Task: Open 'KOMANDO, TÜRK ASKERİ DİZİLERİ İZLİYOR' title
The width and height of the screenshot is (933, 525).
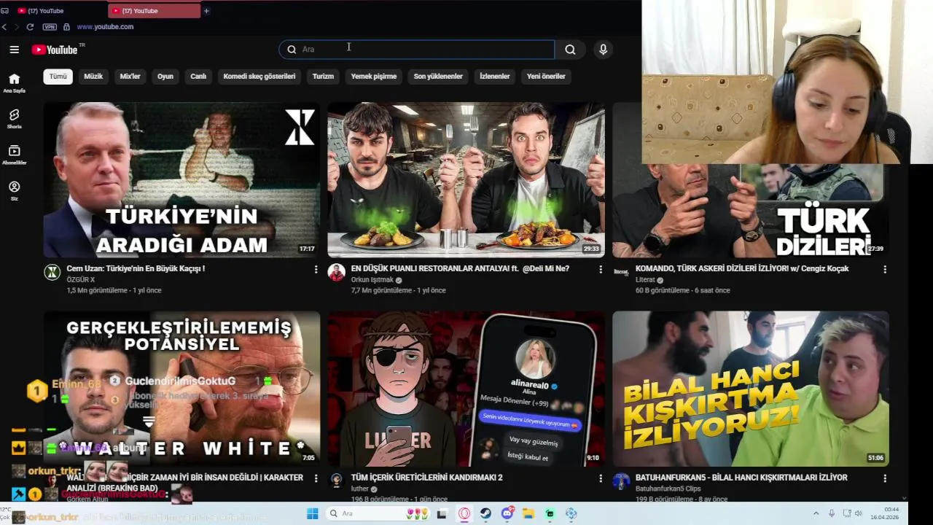Action: (x=742, y=269)
